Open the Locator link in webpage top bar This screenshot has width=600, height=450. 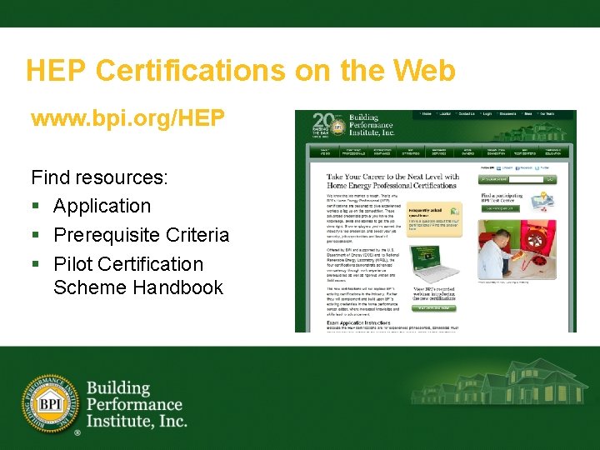point(444,113)
